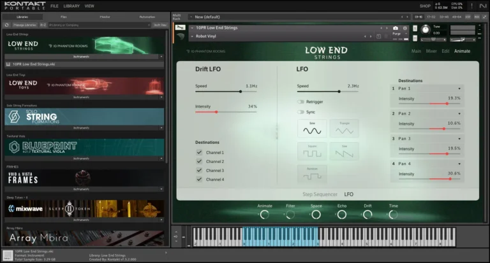Image resolution: width=490 pixels, height=263 pixels.
Task: Click the Echo knob
Action: (x=342, y=215)
